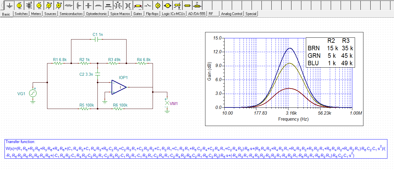394x170 pixels.
Task: Select the Potentiometer component icon
Action: click(79, 5)
